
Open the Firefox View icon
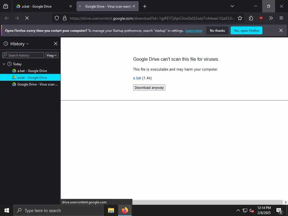[x=6, y=6]
